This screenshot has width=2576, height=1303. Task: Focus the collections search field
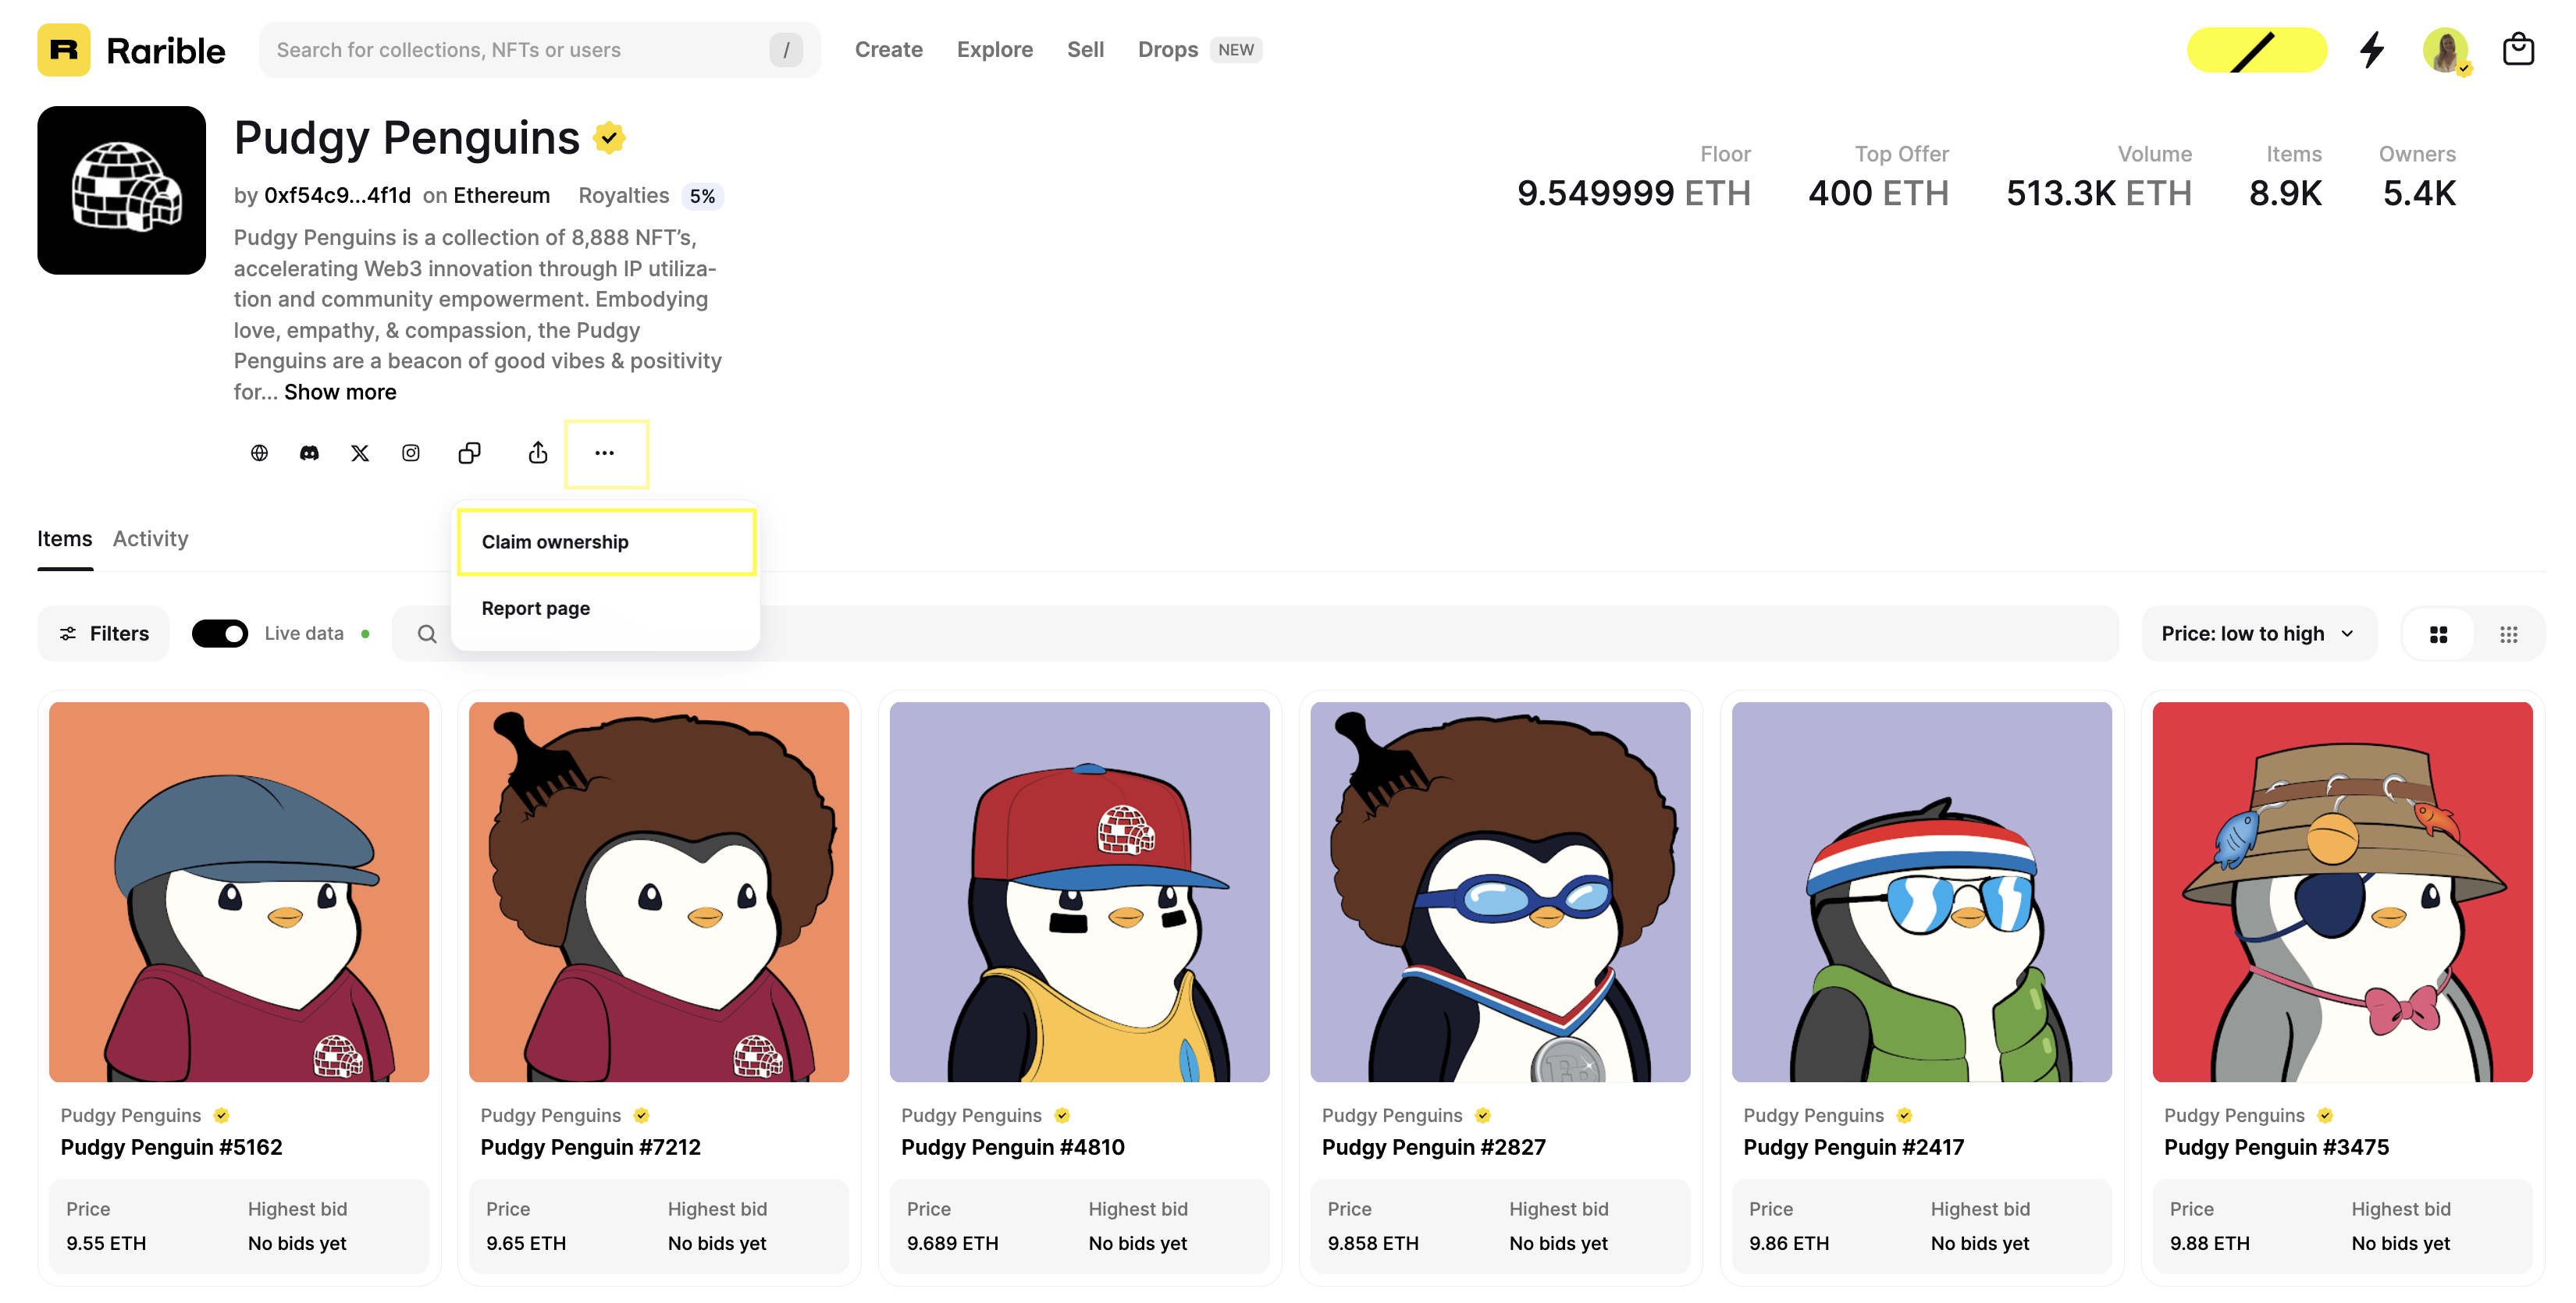[x=540, y=50]
